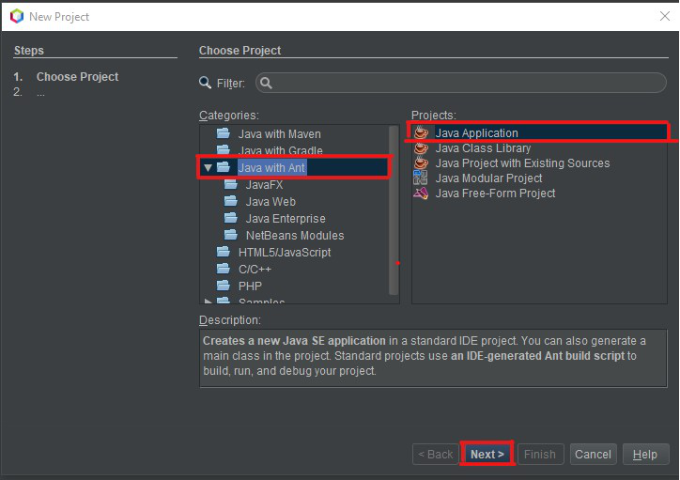Viewport: 680px width, 480px height.
Task: Click the magnifier icon beside Filter label
Action: (x=205, y=82)
